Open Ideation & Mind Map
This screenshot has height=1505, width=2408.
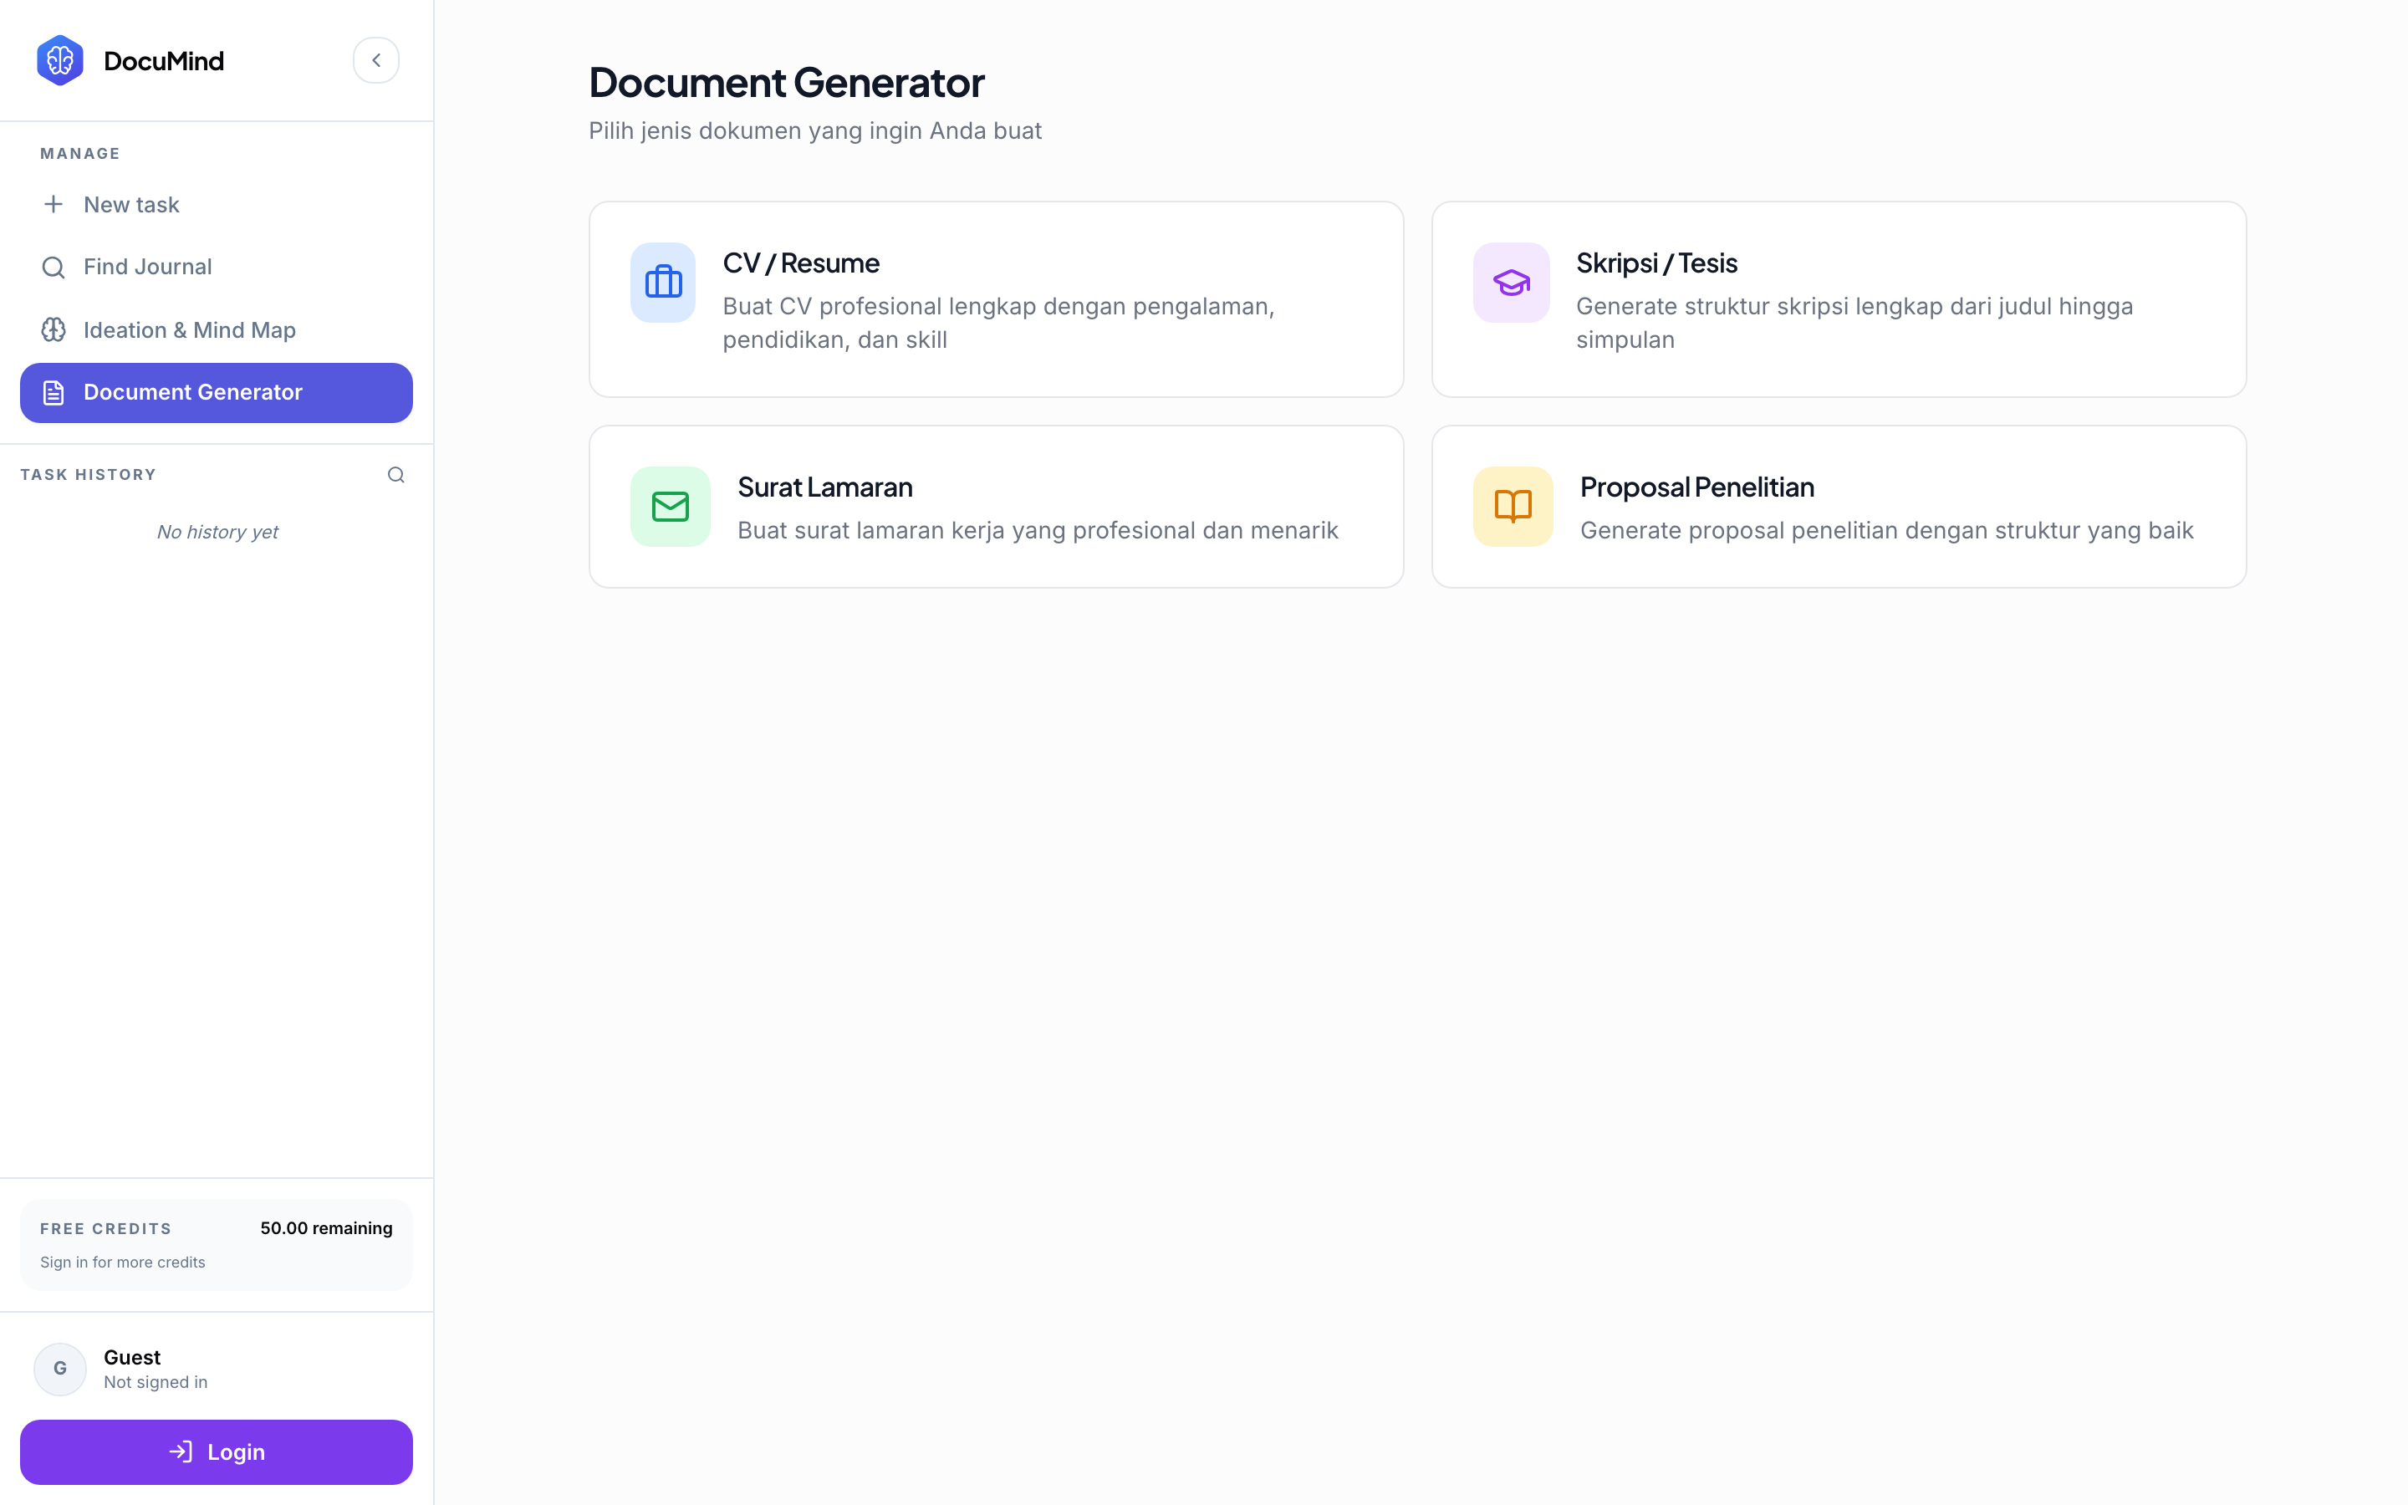tap(216, 329)
